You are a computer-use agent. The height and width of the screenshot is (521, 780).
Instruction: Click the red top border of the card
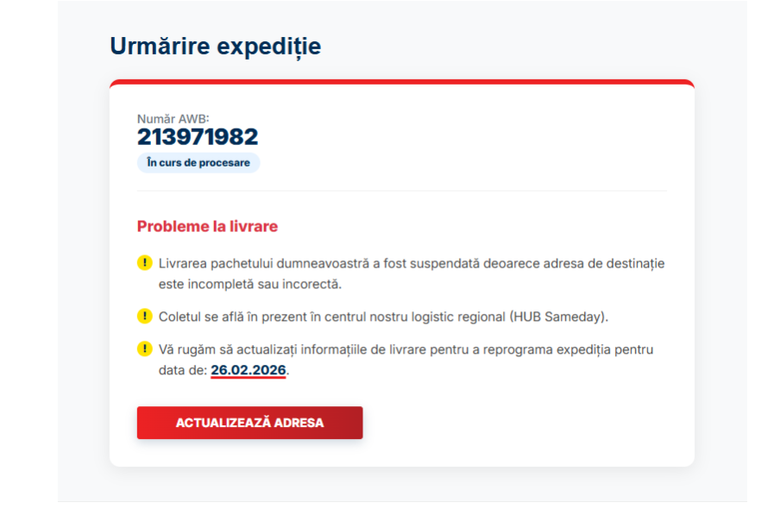click(x=401, y=82)
